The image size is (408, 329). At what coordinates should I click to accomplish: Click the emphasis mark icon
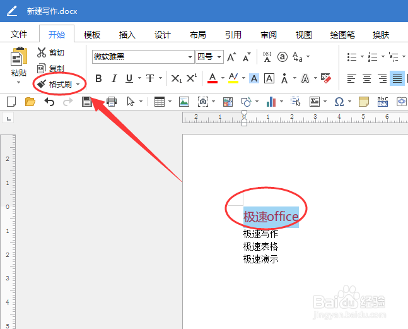(x=284, y=78)
